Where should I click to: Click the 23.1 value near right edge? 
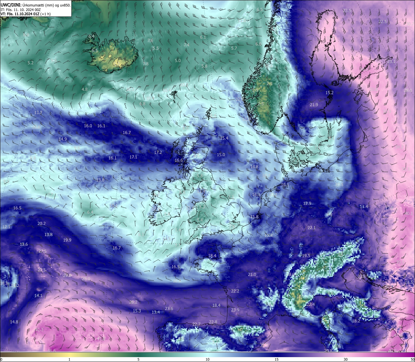click(391, 61)
